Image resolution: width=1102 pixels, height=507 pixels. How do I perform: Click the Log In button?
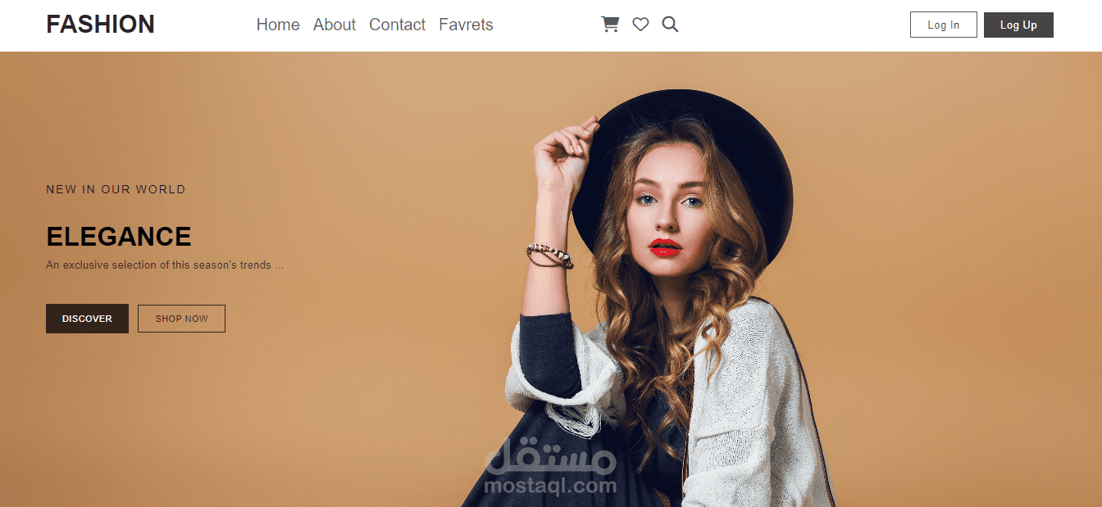[943, 25]
